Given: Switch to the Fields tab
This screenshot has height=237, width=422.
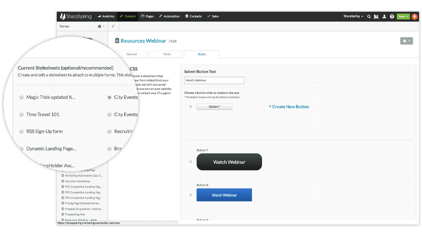Looking at the screenshot, I should [x=166, y=54].
